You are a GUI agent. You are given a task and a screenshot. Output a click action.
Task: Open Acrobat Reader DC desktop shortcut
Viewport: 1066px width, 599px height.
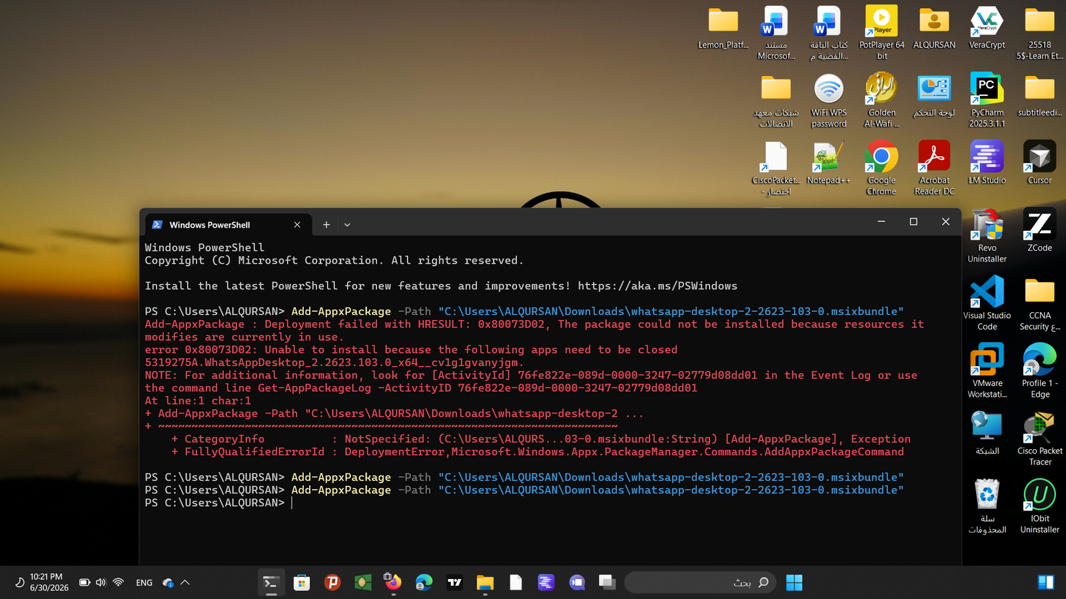[934, 168]
